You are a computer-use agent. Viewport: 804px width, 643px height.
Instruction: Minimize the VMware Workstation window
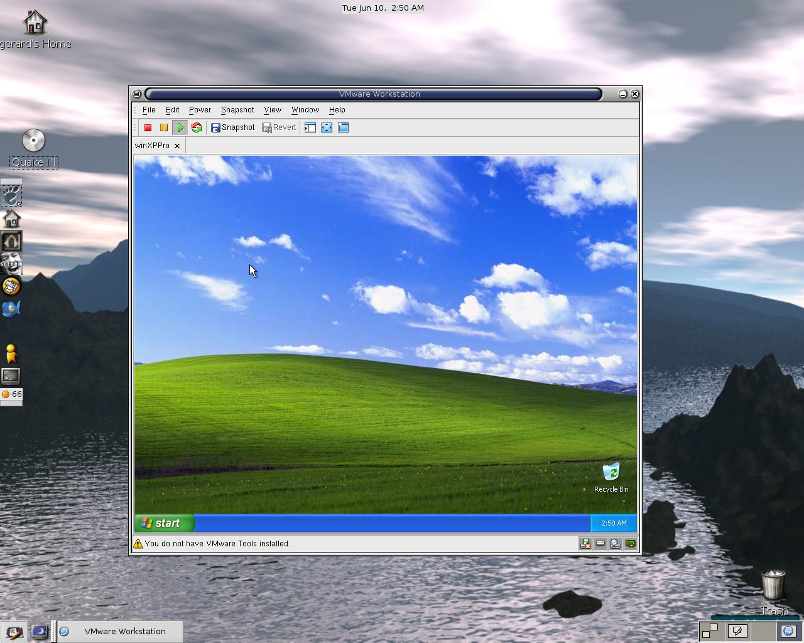pos(622,94)
